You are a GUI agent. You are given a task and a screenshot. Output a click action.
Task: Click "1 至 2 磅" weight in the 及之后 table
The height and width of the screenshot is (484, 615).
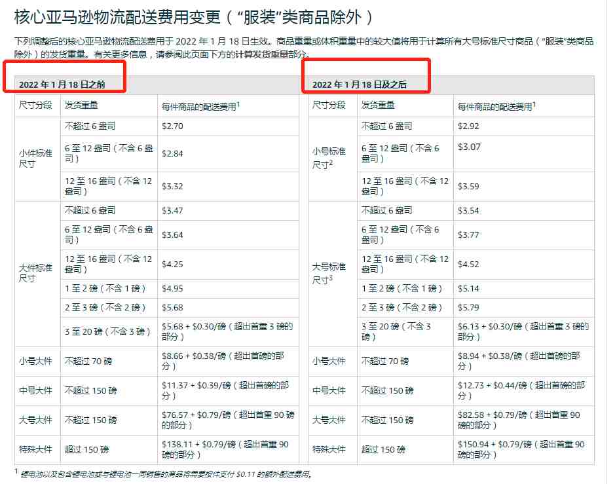(x=401, y=289)
